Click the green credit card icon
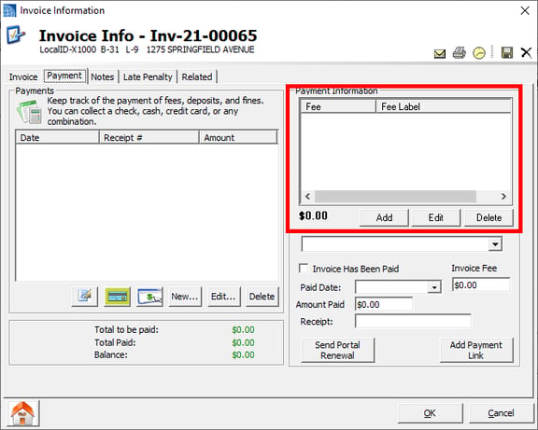The height and width of the screenshot is (430, 538). (118, 297)
